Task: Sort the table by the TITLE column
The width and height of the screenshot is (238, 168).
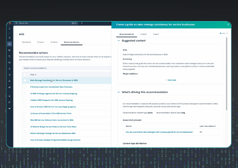Action: point(33,75)
